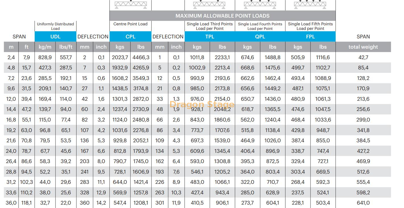Viewport: 404px width, 208px height.
Task: Select the QPL value 1436,0
Action: [273, 99]
